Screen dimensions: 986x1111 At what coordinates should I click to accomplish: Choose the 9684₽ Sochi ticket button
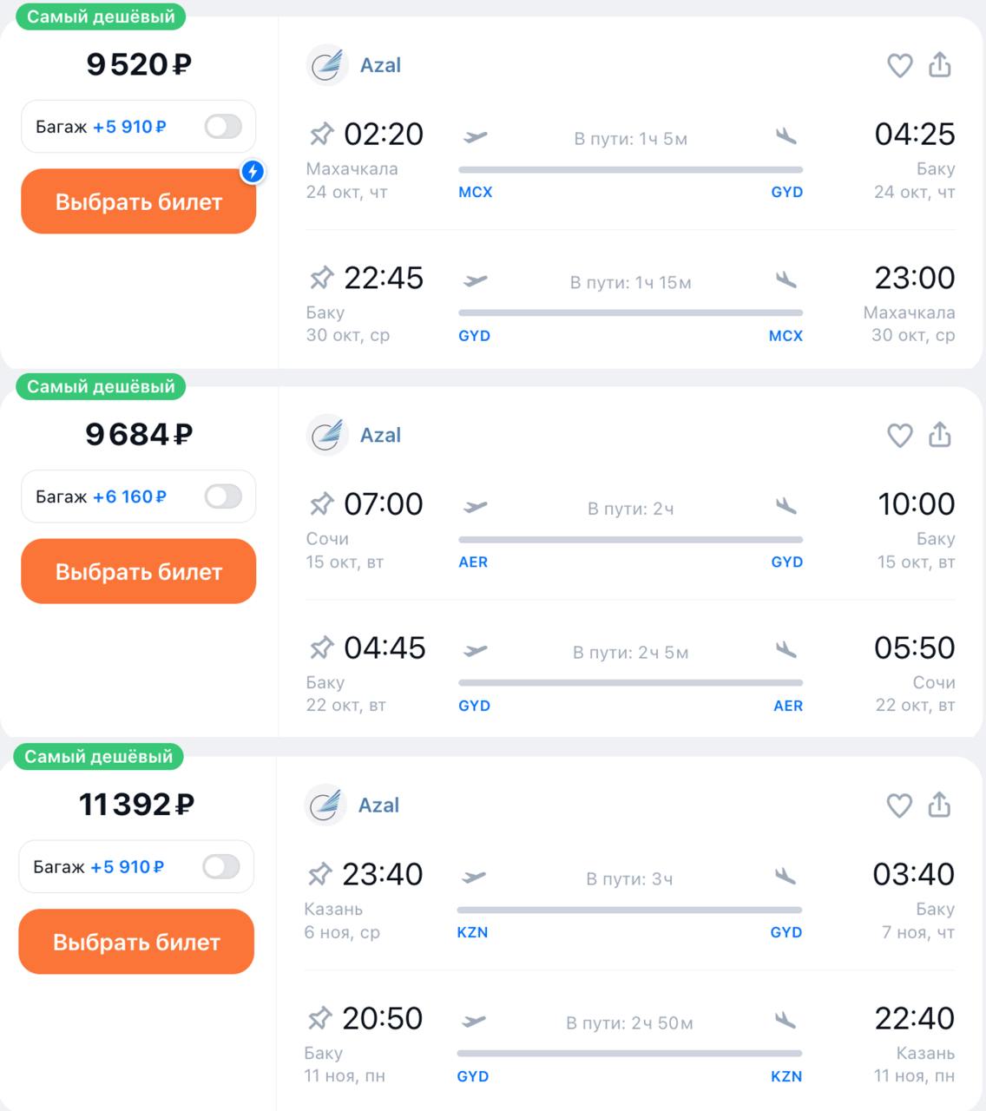click(139, 572)
